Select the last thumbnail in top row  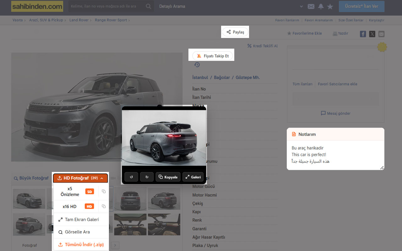click(164, 198)
